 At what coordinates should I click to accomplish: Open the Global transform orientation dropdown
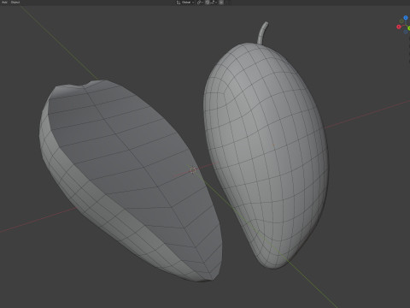188,3
